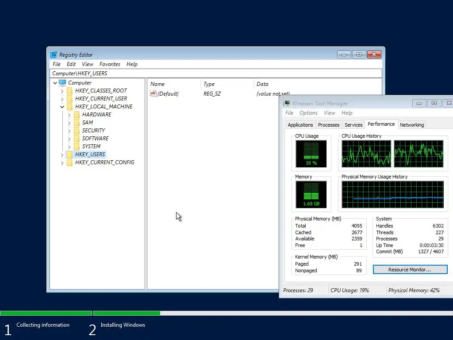Click the HKEY_CURRENT_CONFIG folder icon
Viewport: 453px width, 340px height.
(69, 162)
